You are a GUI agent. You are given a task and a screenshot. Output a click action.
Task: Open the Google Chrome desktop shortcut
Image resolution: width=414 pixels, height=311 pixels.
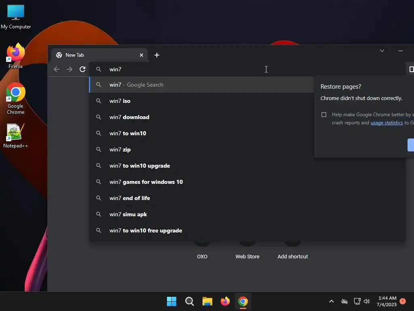[x=16, y=98]
